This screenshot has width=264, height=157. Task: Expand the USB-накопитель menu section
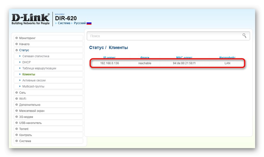click(x=48, y=123)
